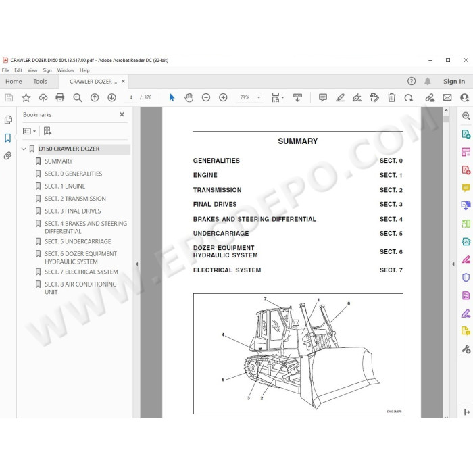
Task: Switch to the Home tab
Action: (x=14, y=82)
